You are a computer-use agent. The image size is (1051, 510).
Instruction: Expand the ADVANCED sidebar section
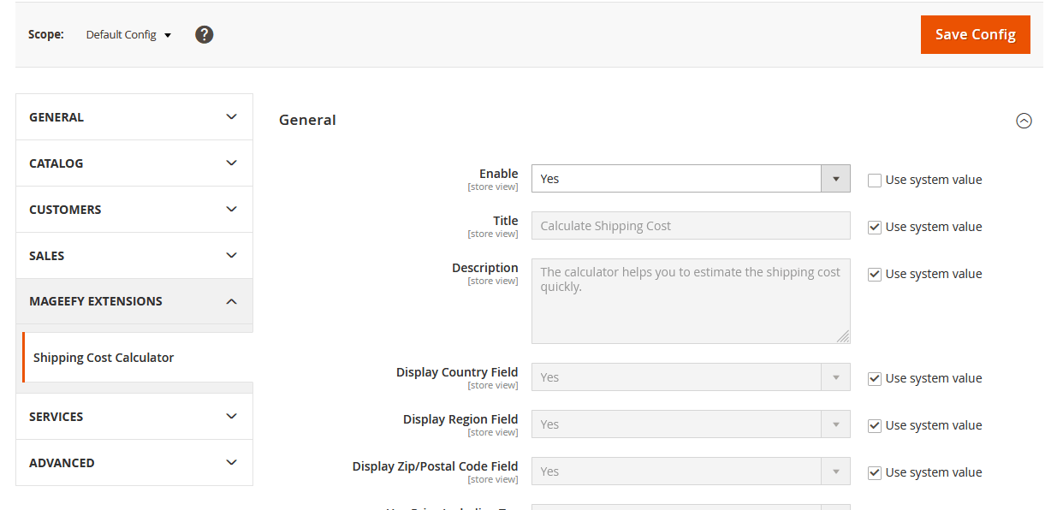click(x=134, y=463)
